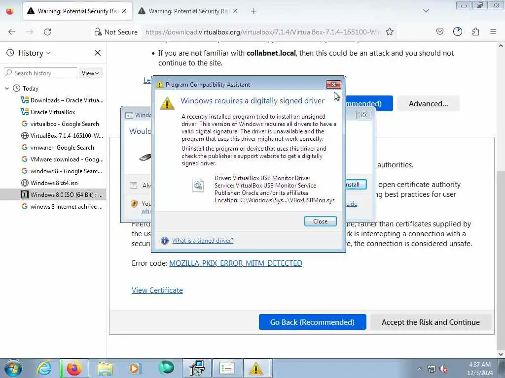Click the Advanced... button
Viewport: 505px width, 378px height.
tap(428, 103)
